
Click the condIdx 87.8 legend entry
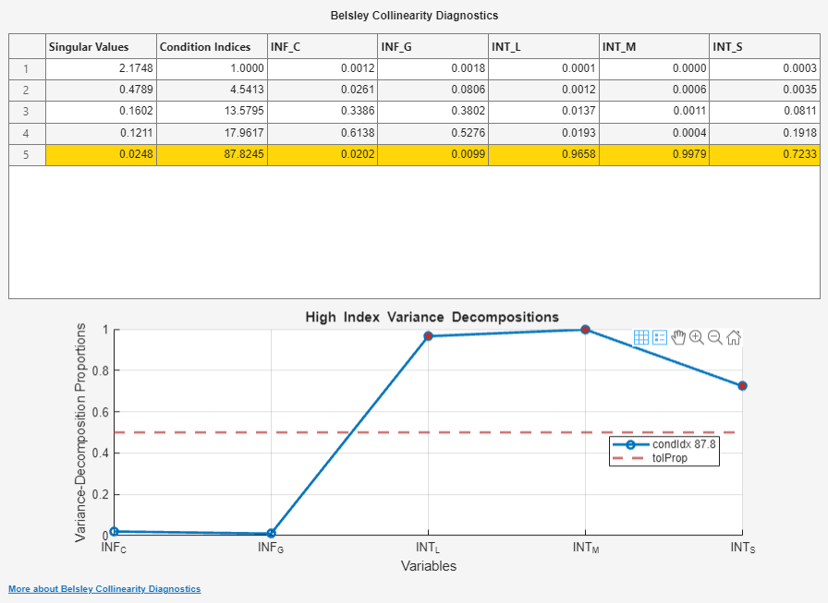coord(664,444)
